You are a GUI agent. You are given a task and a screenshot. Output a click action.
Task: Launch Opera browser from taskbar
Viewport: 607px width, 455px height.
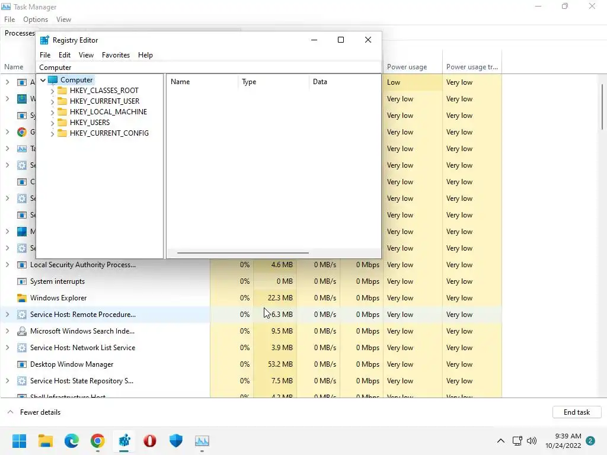[x=150, y=441]
